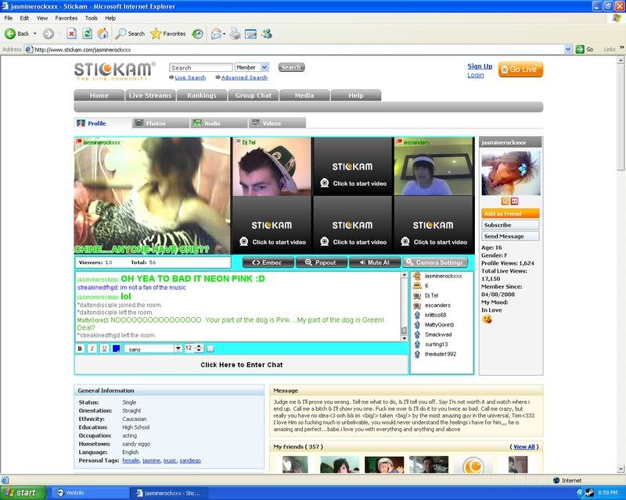Open the View menu
The image size is (626, 500).
(42, 18)
